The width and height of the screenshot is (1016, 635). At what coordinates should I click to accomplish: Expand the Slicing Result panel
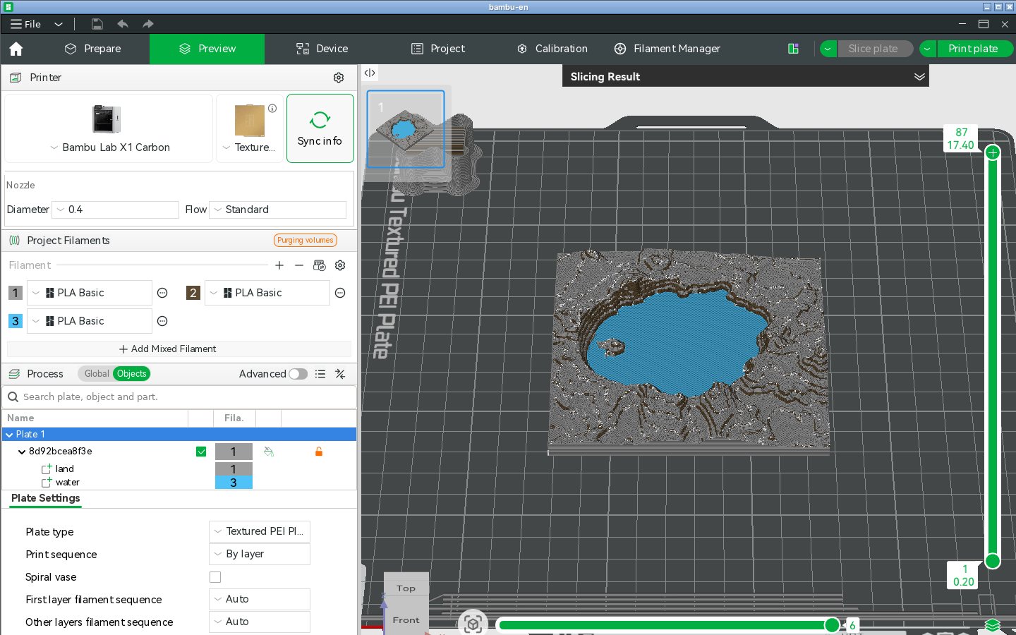(919, 77)
